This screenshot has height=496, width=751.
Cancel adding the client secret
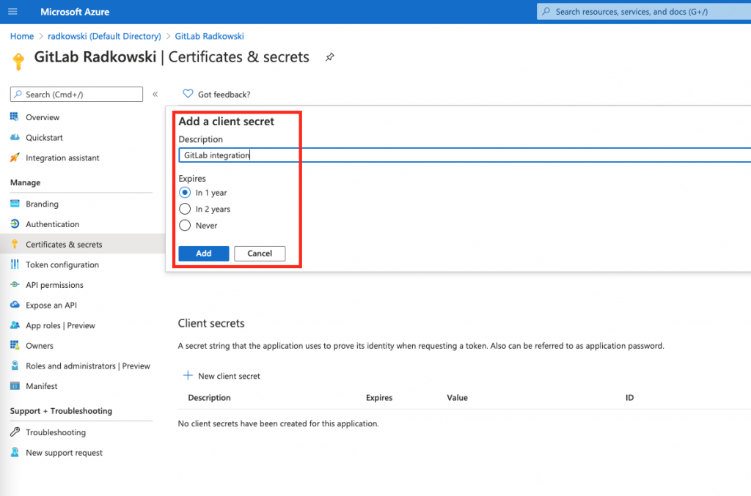[260, 253]
